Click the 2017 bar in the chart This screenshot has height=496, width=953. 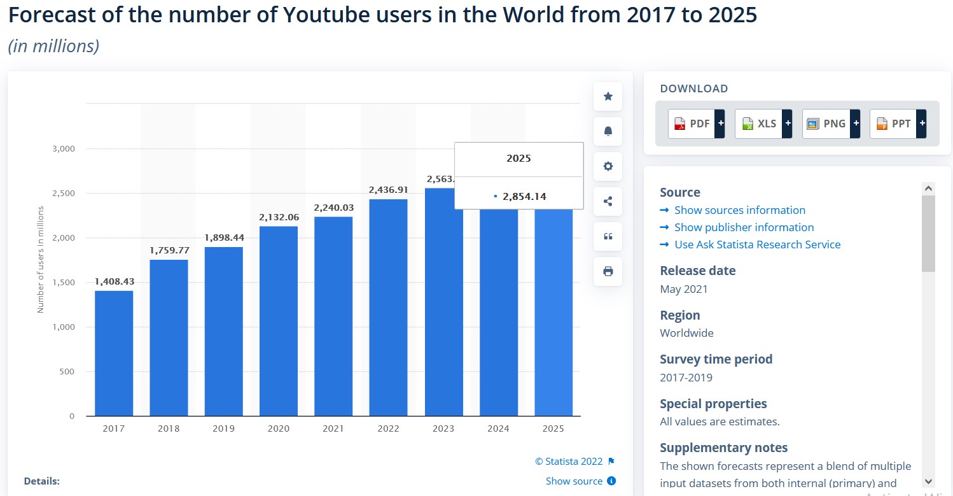click(114, 353)
